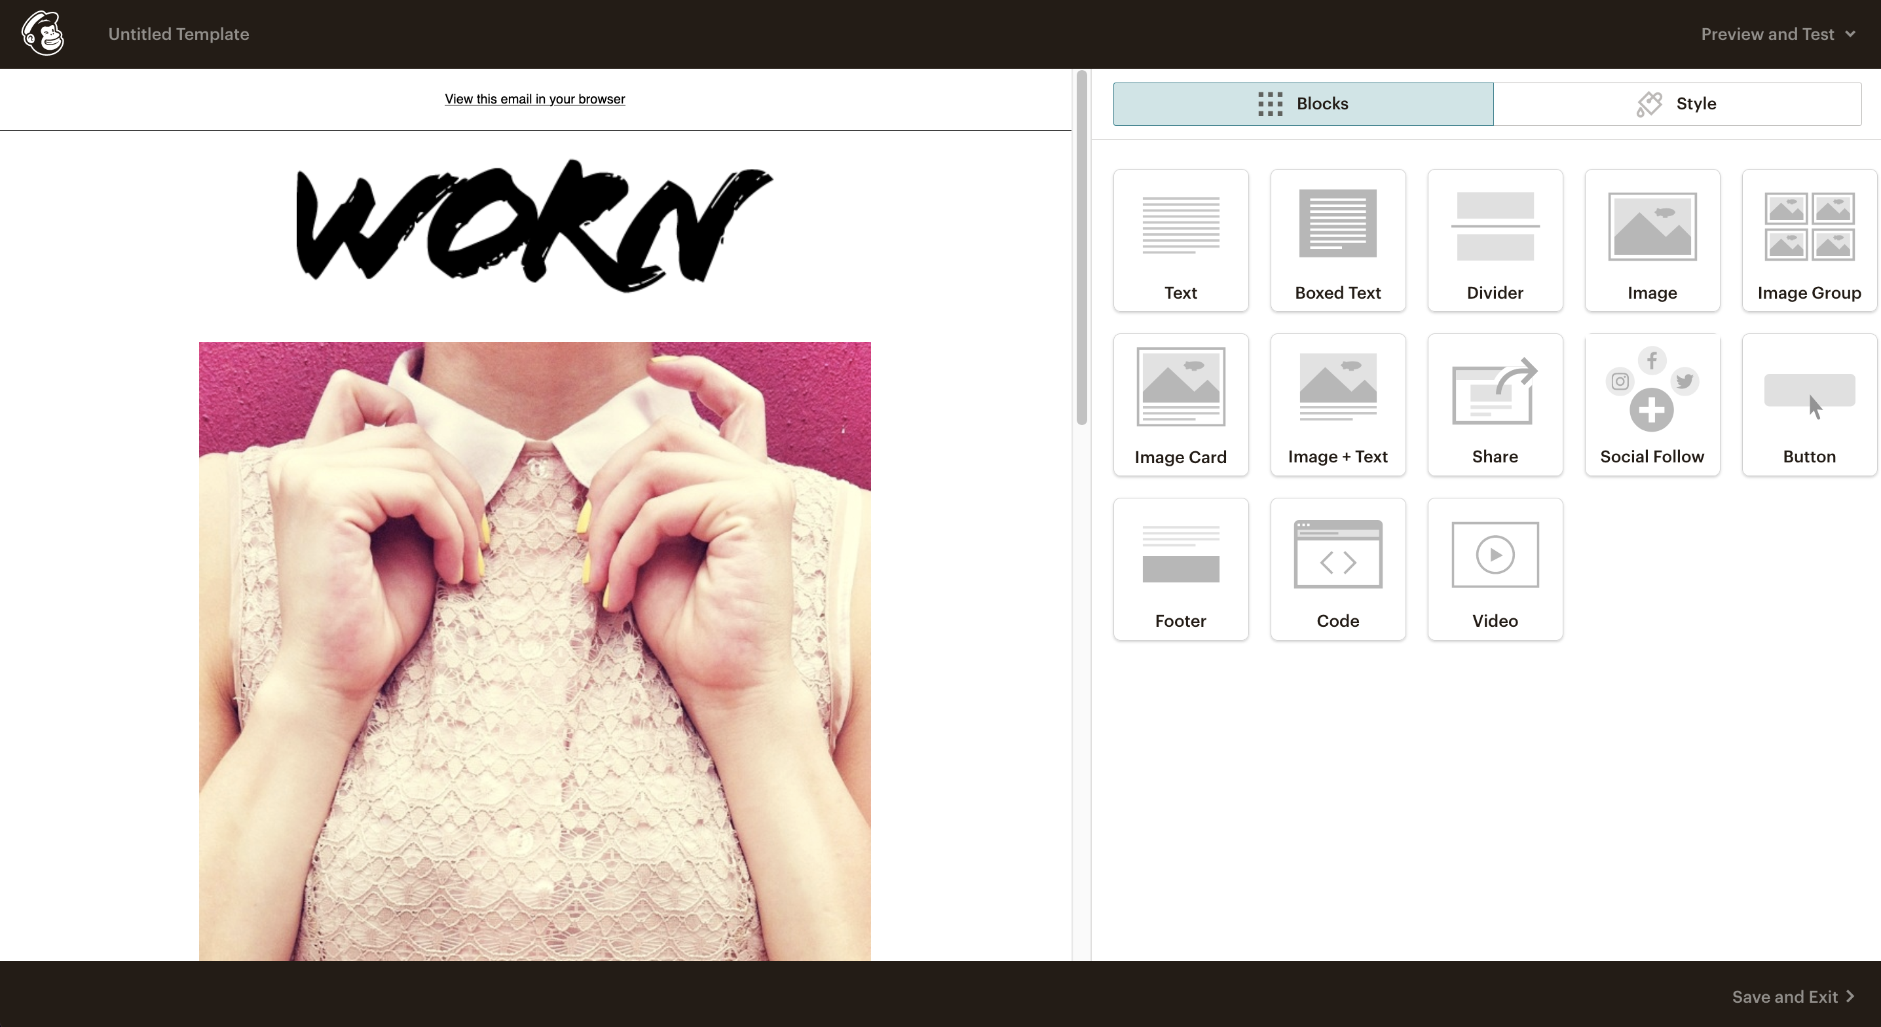Pick the Footer block
Screen dimensions: 1881x1027
click(x=1181, y=569)
